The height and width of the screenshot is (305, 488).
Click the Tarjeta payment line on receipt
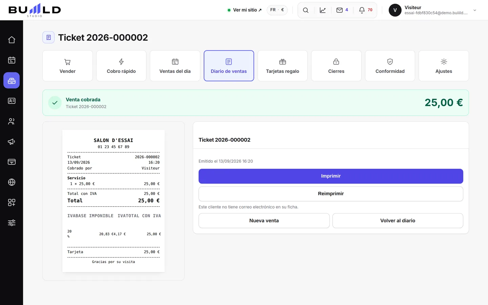[x=114, y=252]
